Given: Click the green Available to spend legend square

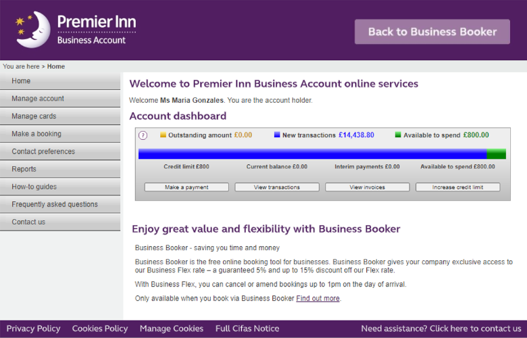Looking at the screenshot, I should pos(398,135).
